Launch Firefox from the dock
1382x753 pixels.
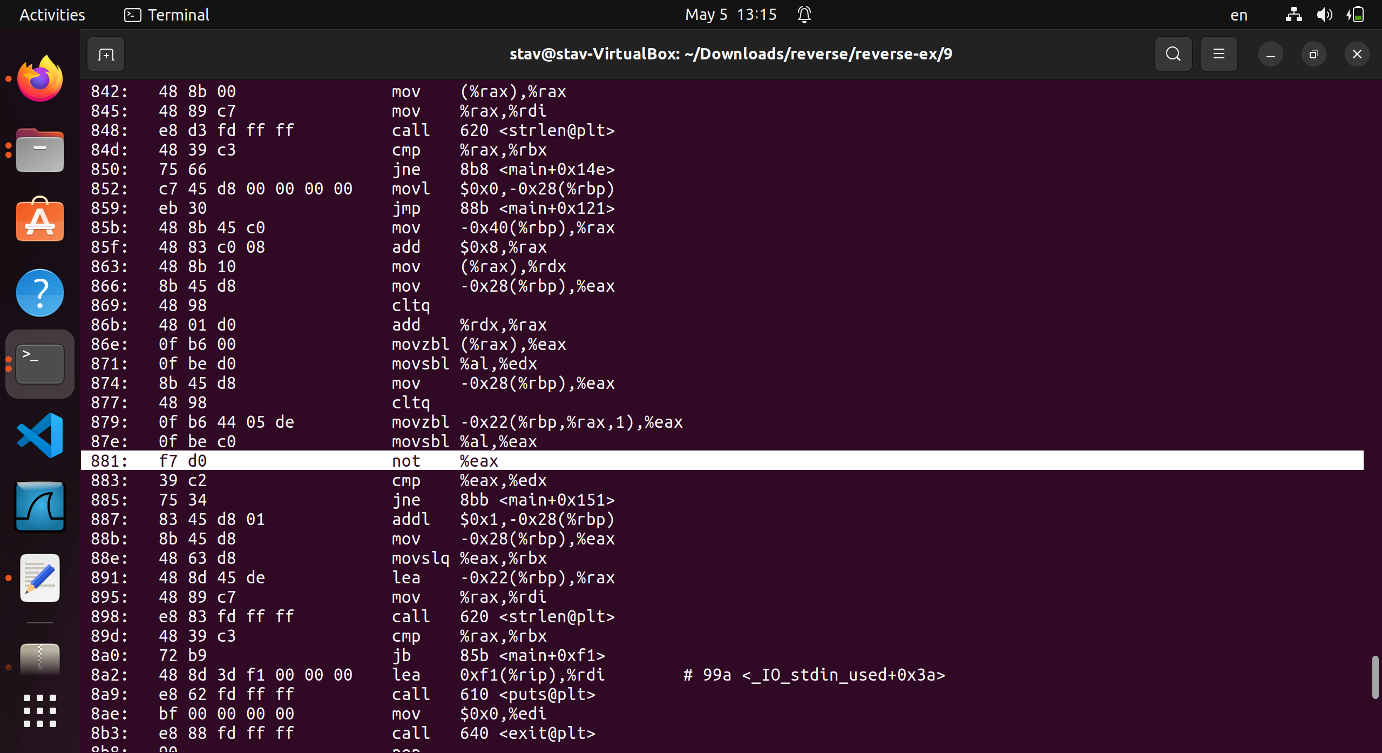click(x=39, y=78)
